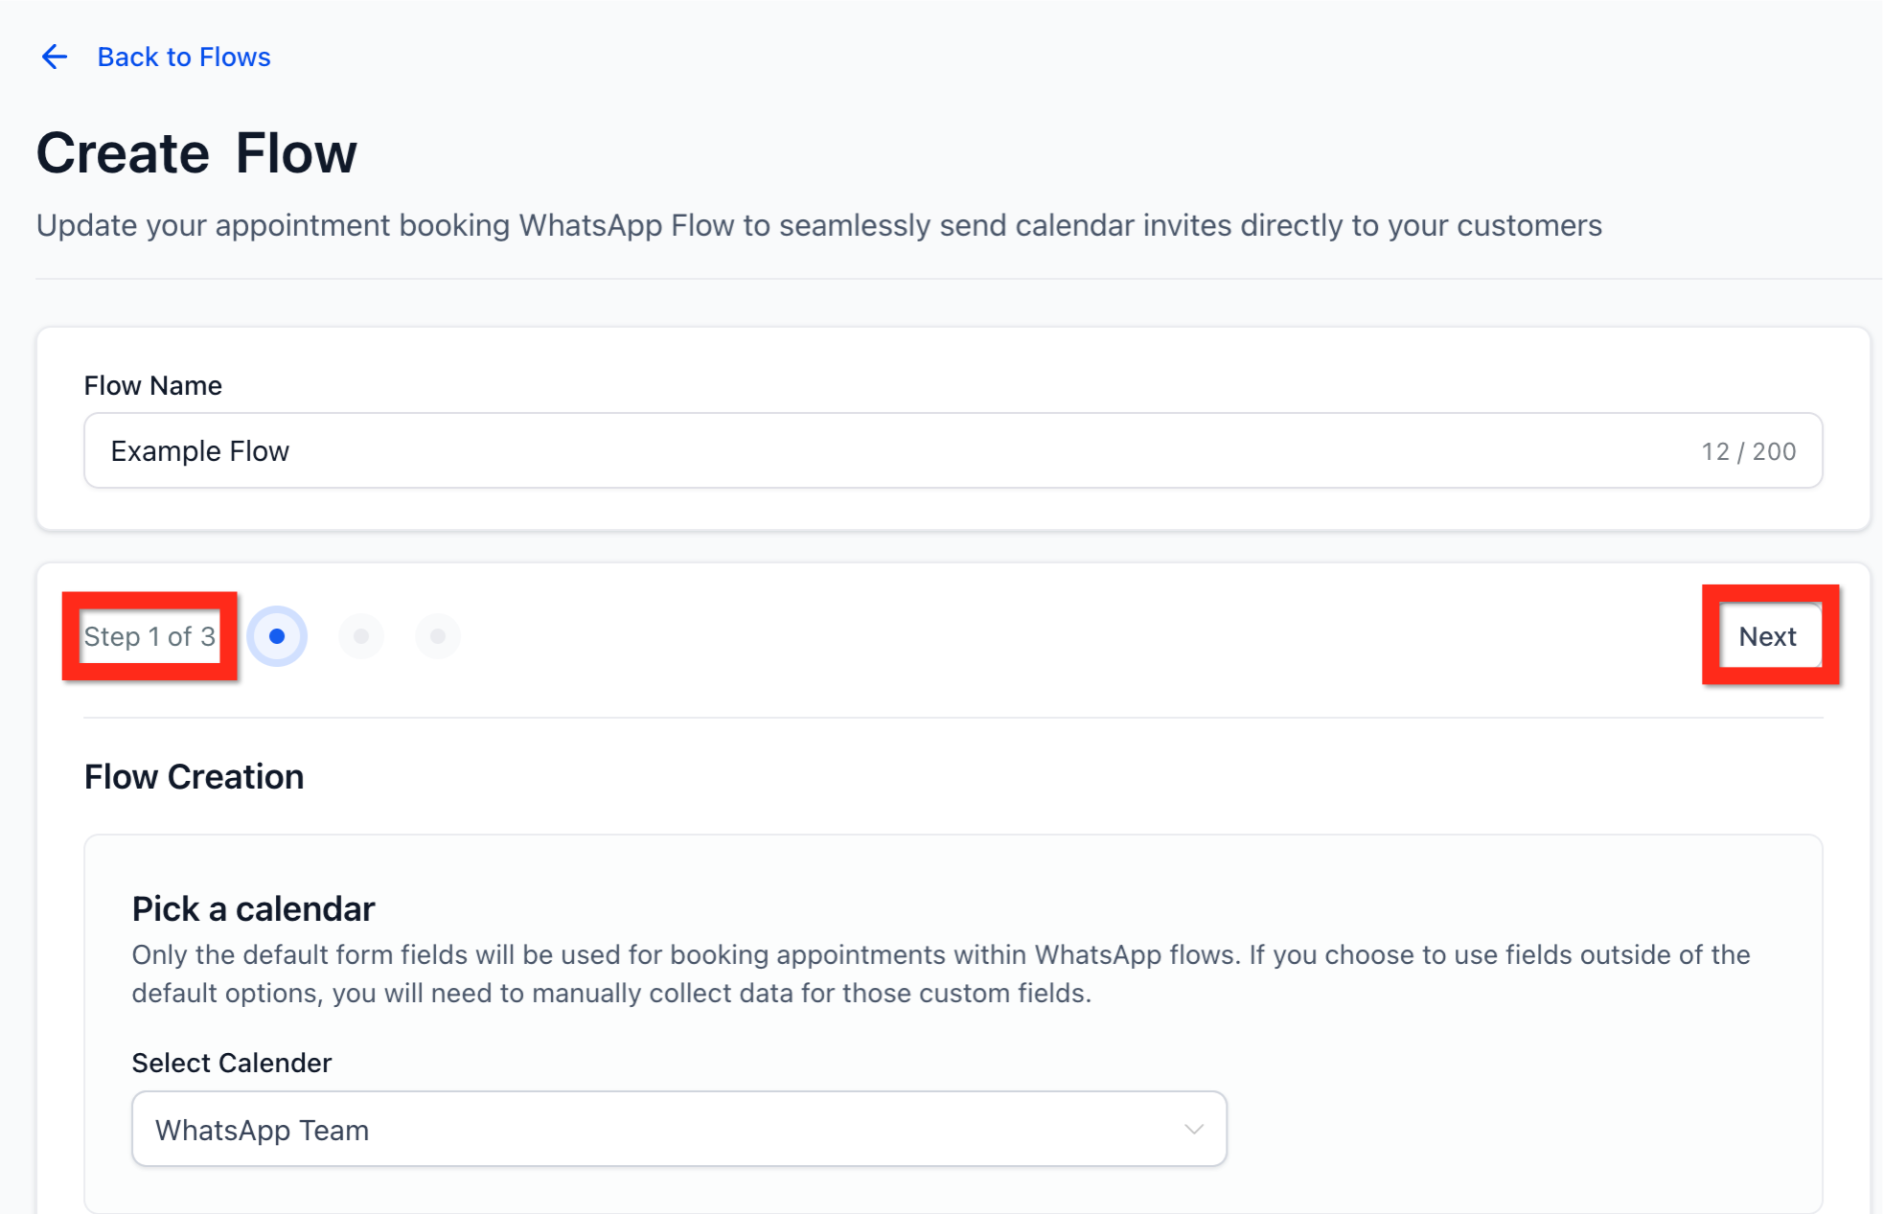
Task: Click the Step 1 of 3 label
Action: (149, 636)
